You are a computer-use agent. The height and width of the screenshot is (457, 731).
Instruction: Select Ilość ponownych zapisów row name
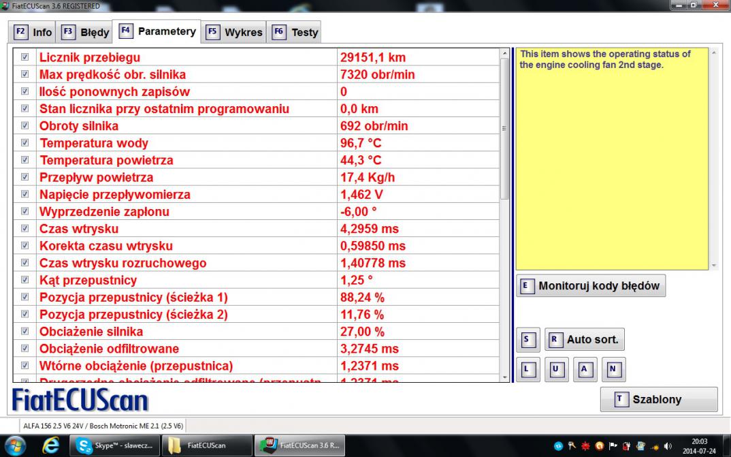click(x=114, y=92)
